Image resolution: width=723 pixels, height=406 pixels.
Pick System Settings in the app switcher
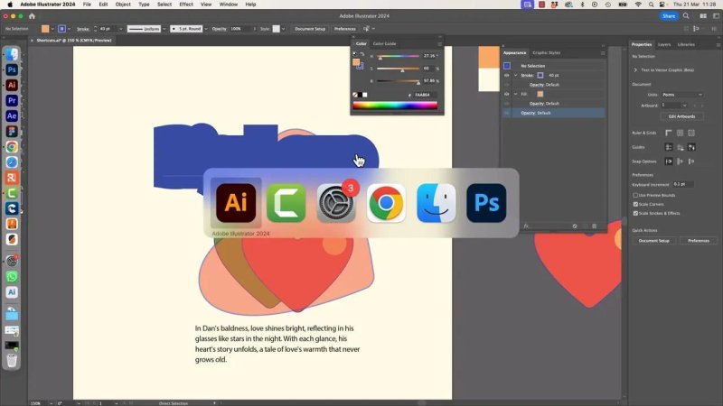click(336, 203)
